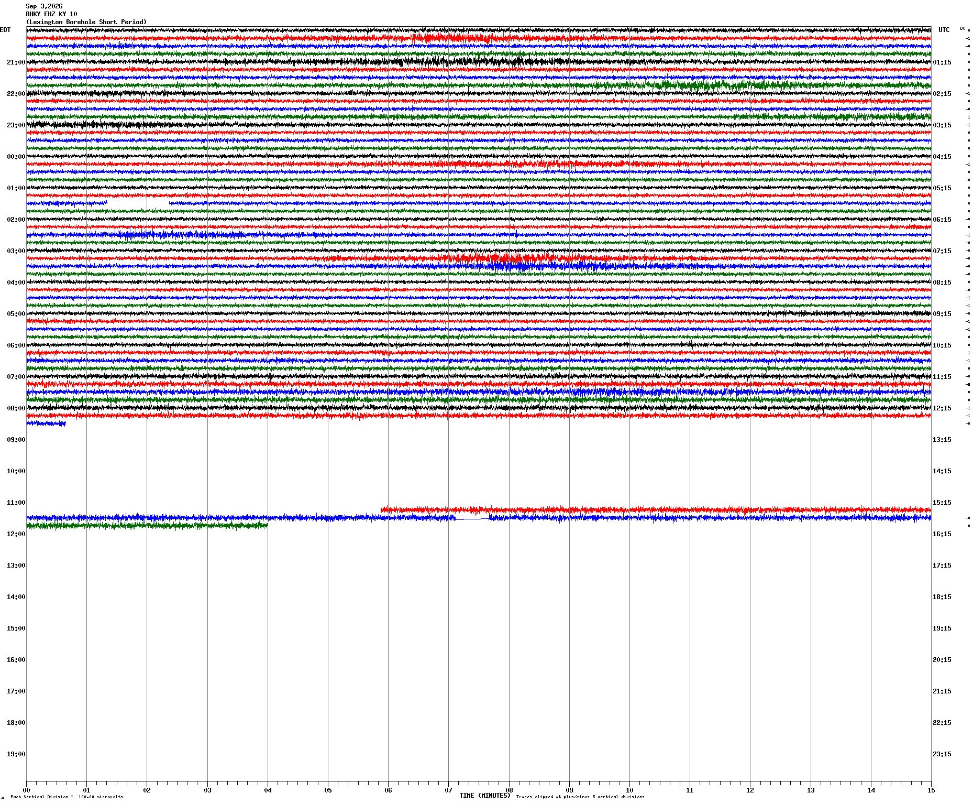Select the 21:00 EDT hour label
Viewport: 973px width, 804px height.
(16, 62)
